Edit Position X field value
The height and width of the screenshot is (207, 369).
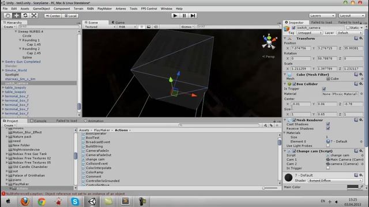(300, 48)
